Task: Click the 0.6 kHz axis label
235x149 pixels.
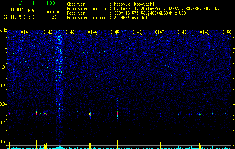Action: [x=3, y=142]
